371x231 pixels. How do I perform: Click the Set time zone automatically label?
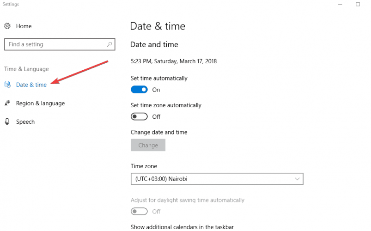[x=166, y=105]
